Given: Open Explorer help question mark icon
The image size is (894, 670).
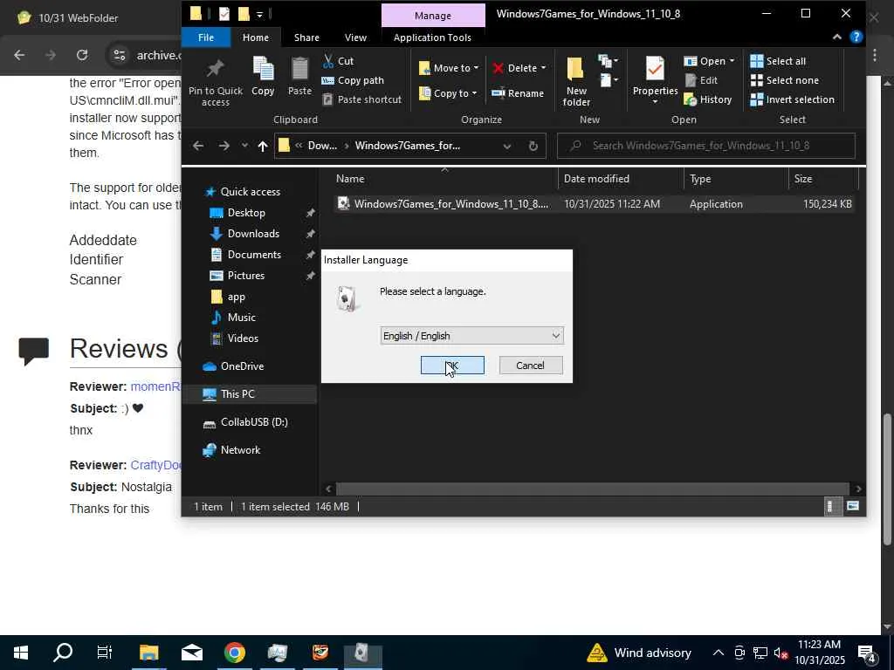Looking at the screenshot, I should pyautogui.click(x=856, y=37).
